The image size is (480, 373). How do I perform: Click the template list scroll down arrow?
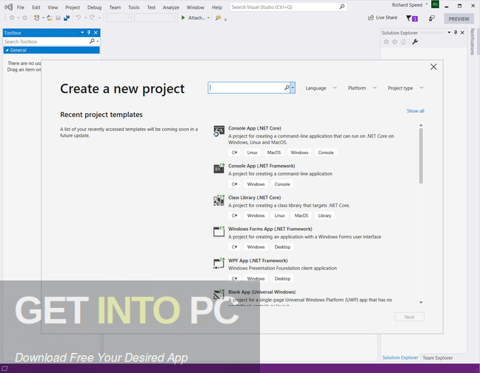pos(421,302)
